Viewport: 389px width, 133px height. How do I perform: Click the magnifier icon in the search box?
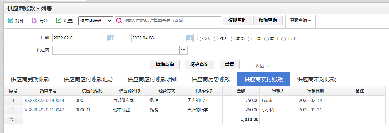(x=119, y=21)
